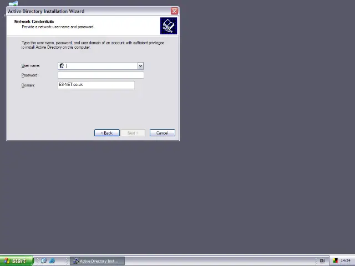355x266 pixels.
Task: Click the taskbar clock showing 14:34
Action: tap(346, 261)
